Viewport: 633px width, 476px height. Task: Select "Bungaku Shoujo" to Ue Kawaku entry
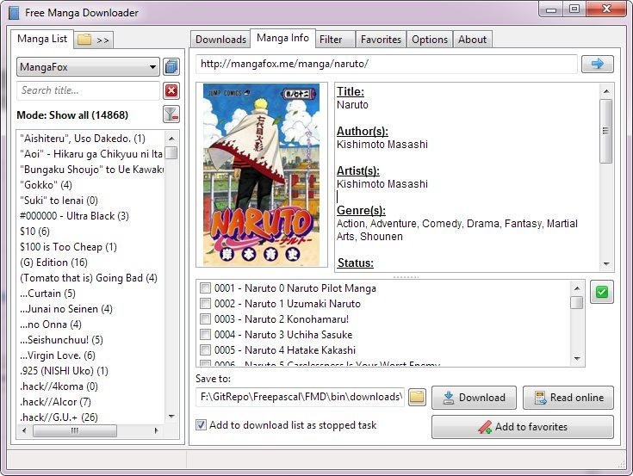91,170
